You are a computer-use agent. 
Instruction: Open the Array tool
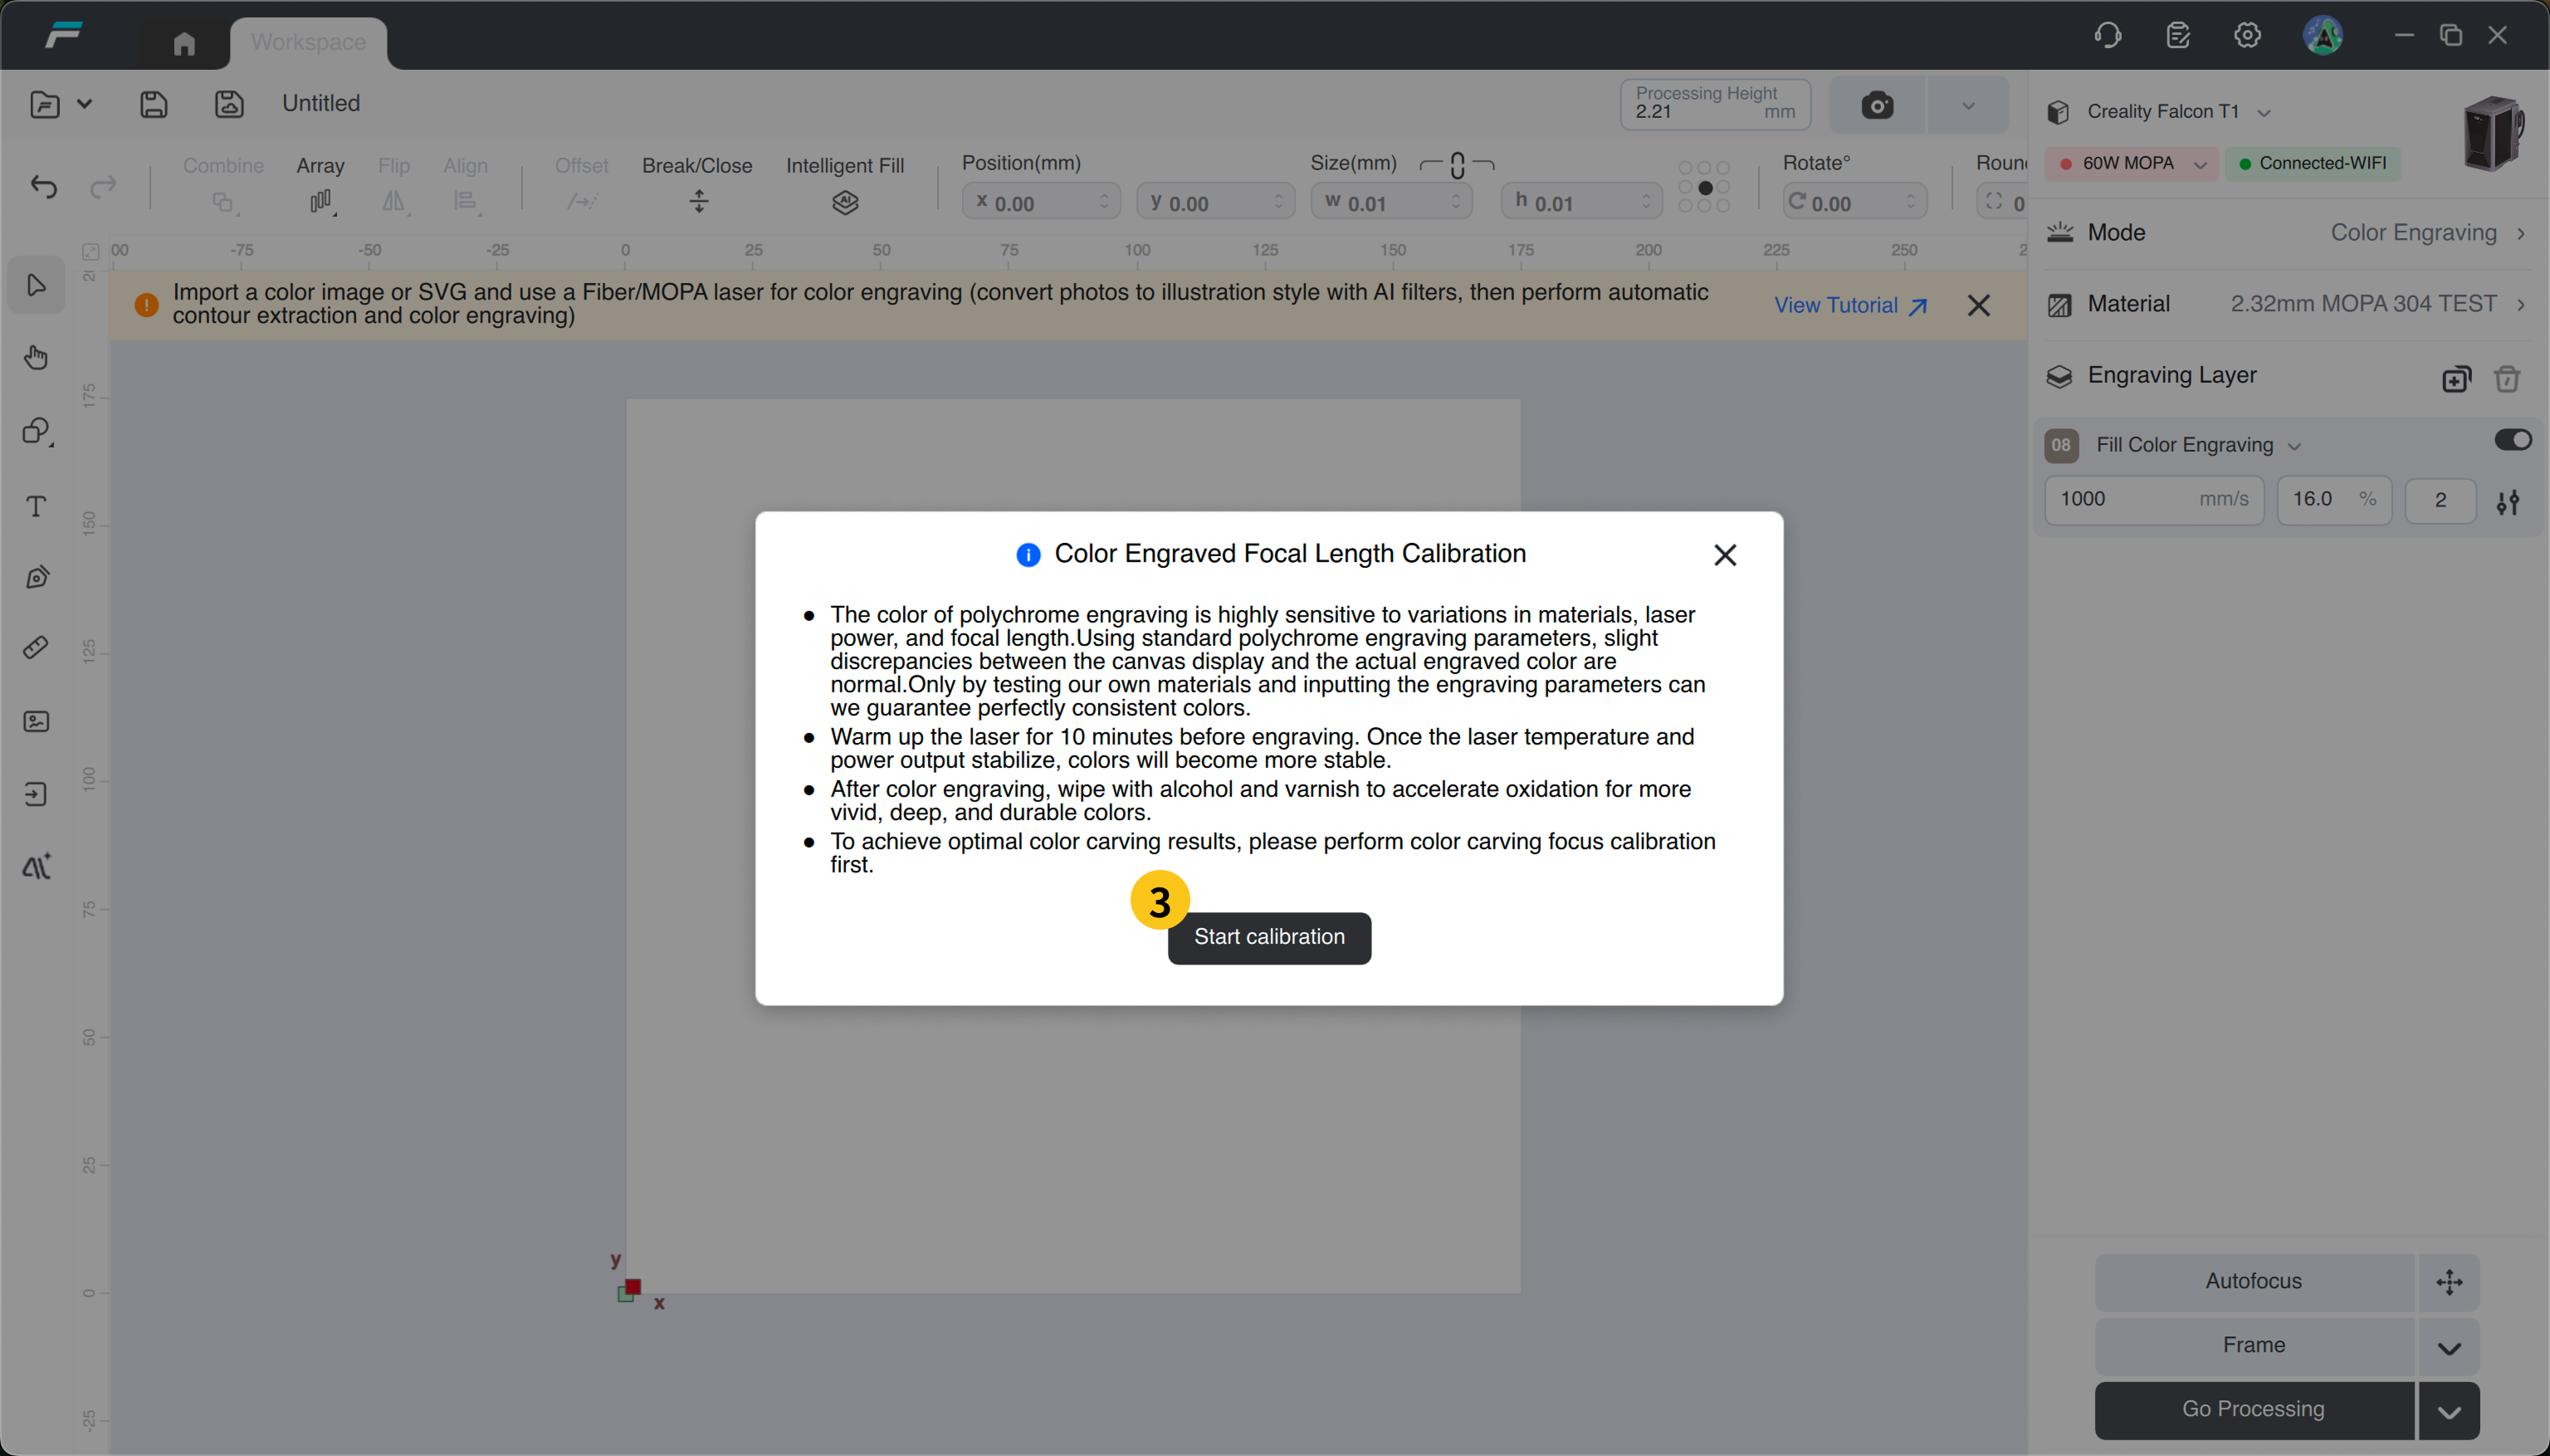pos(320,184)
